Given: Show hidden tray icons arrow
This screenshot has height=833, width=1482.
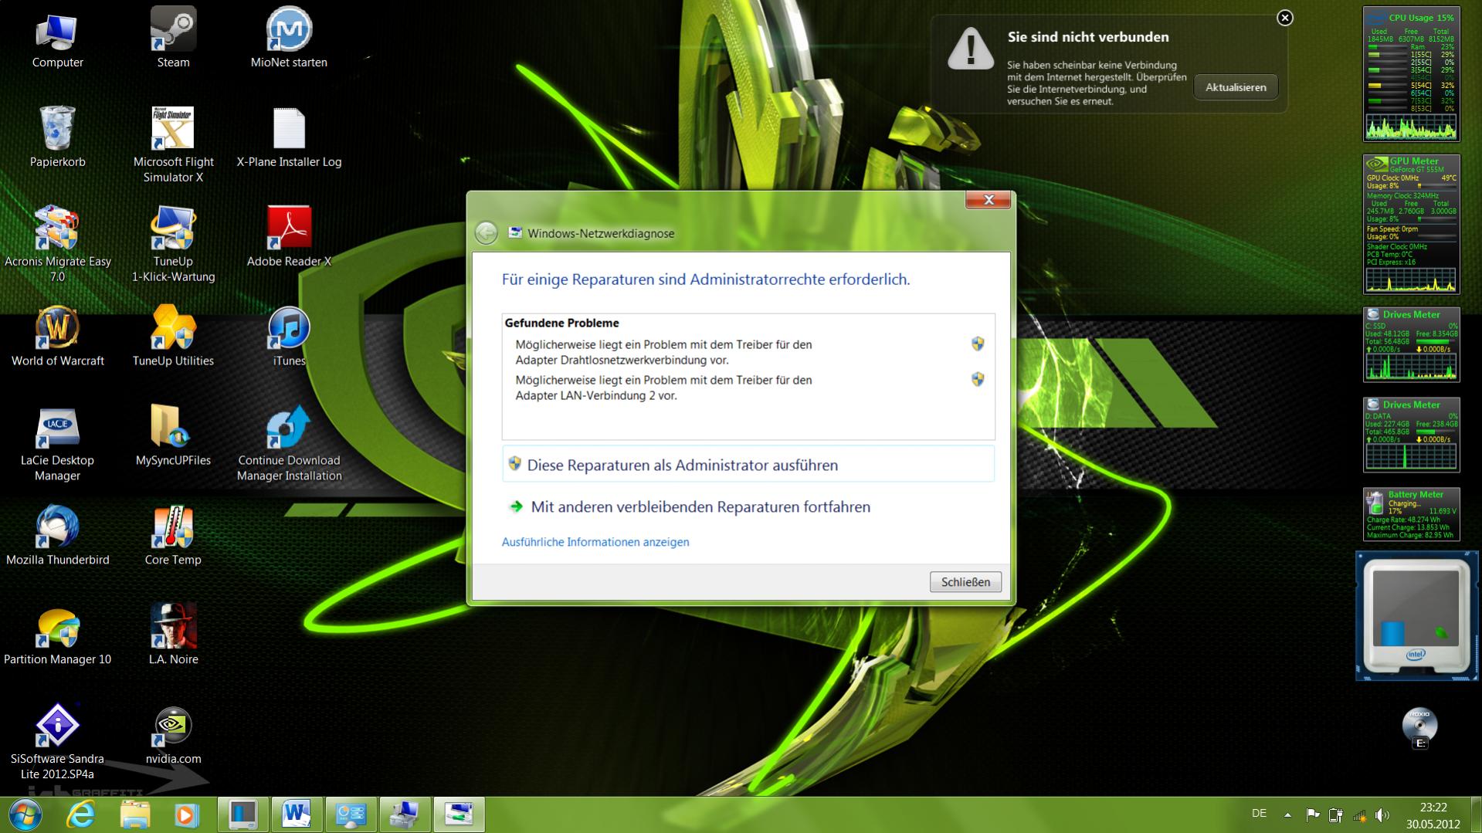Looking at the screenshot, I should point(1287,814).
